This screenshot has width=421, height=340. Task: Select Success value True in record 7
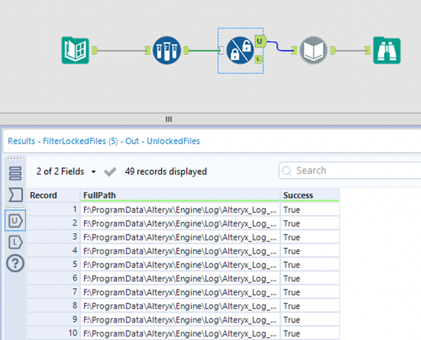click(310, 292)
